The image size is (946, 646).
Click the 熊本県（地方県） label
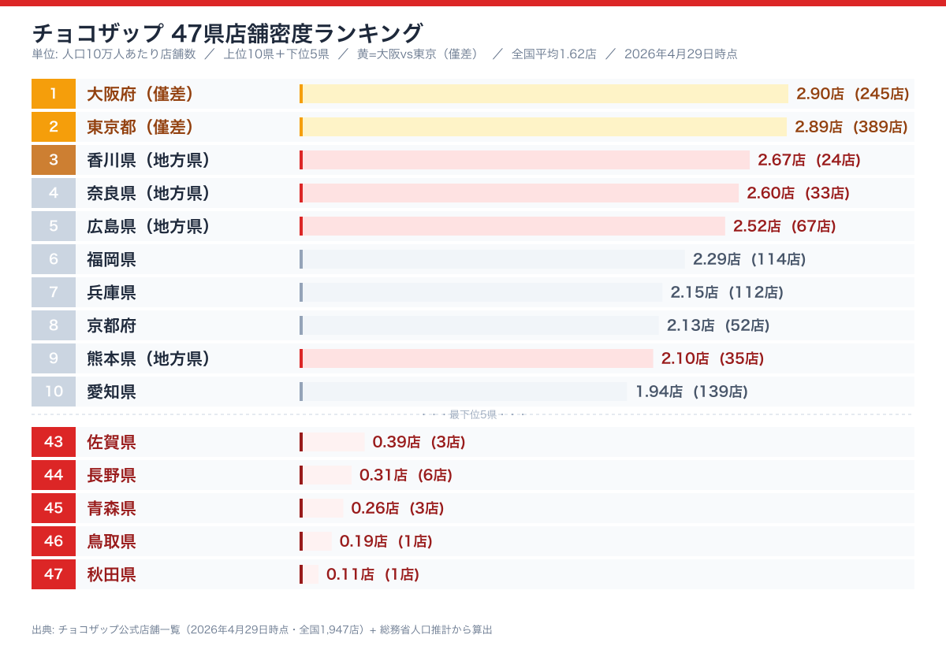pos(148,358)
